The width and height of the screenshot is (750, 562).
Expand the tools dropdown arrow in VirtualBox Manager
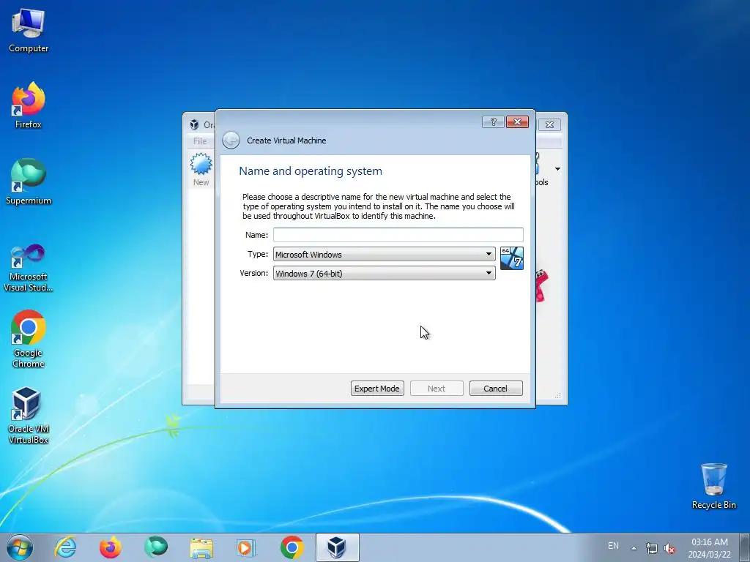click(557, 169)
